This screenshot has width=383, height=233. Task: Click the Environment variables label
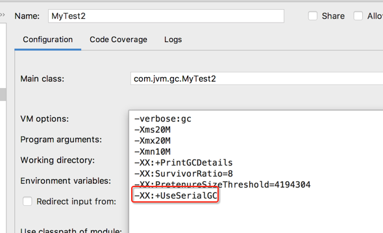[66, 181]
